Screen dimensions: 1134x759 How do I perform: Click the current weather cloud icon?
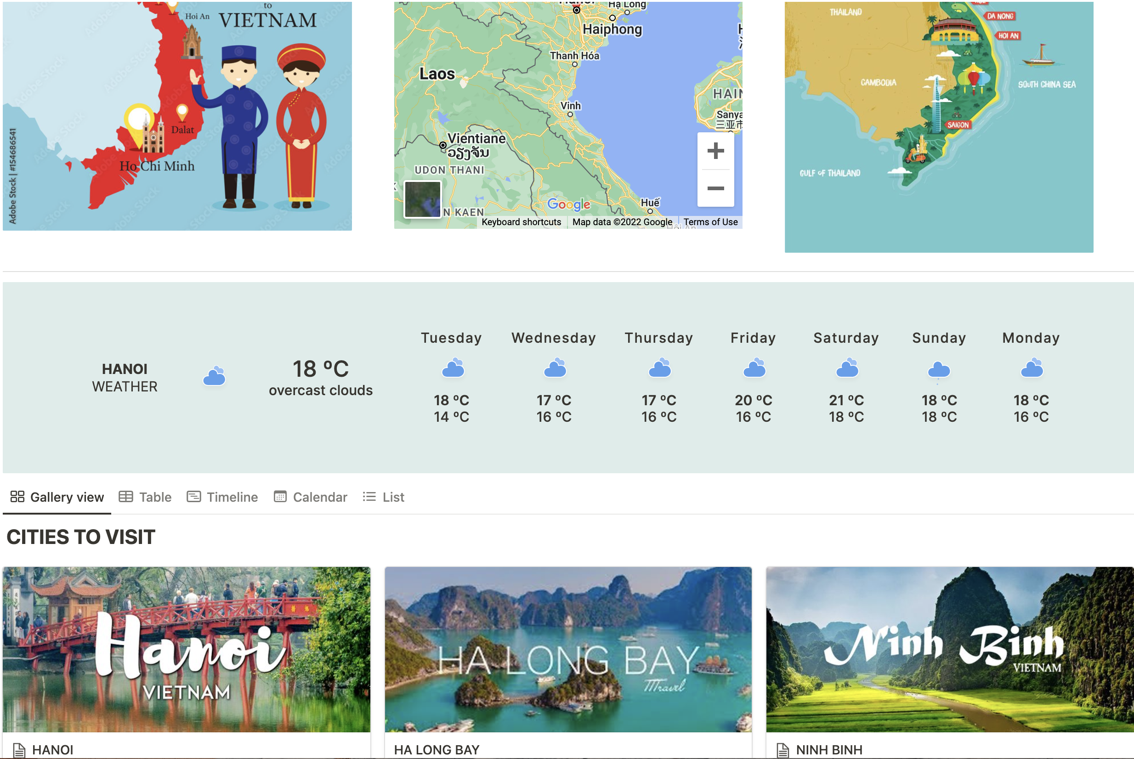coord(215,376)
